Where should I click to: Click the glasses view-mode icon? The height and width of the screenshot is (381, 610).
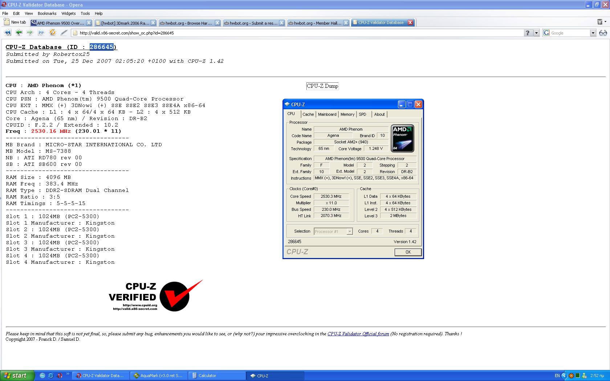(x=603, y=33)
